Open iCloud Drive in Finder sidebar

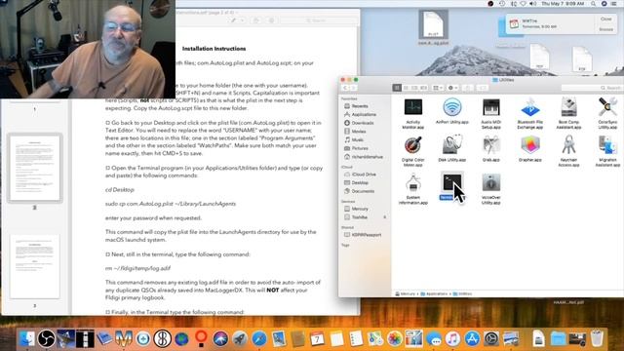click(x=364, y=175)
